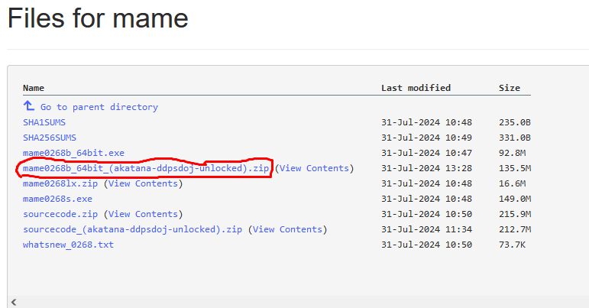The height and width of the screenshot is (308, 589).
Task: Click the 31-Jul-2024 11:34 date
Action: (426, 229)
